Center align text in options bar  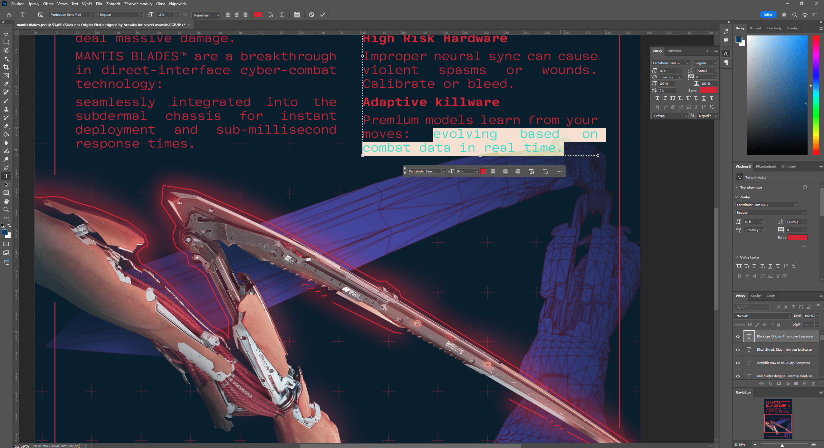[x=237, y=15]
